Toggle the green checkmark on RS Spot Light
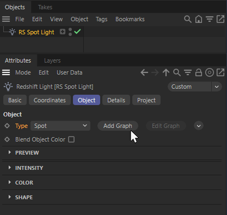Viewport: 227px width, 215px height. click(77, 32)
